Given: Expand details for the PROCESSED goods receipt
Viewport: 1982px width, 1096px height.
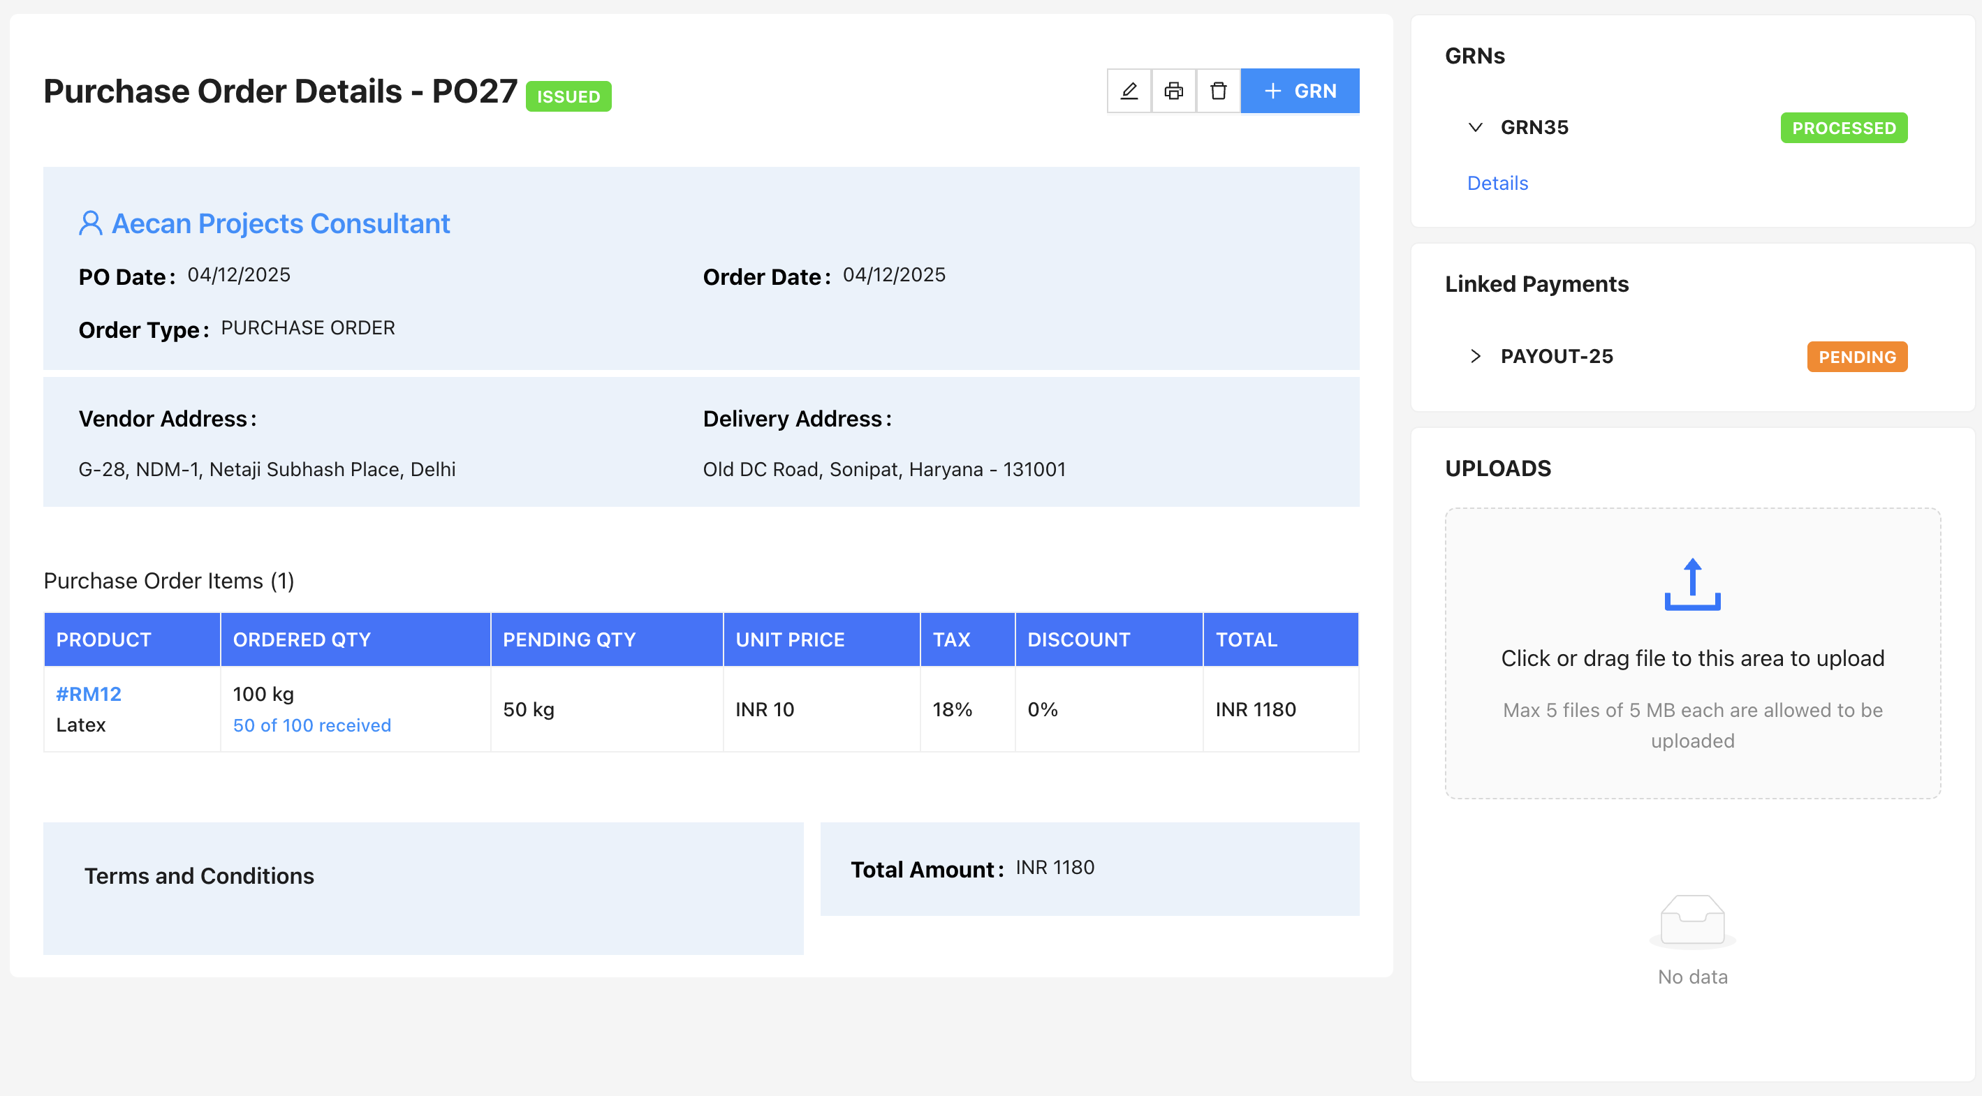Looking at the screenshot, I should (1497, 182).
